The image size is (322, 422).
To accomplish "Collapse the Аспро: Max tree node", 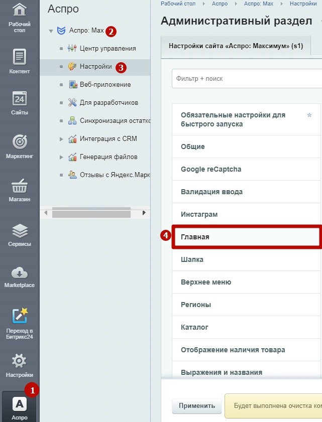I will point(51,31).
